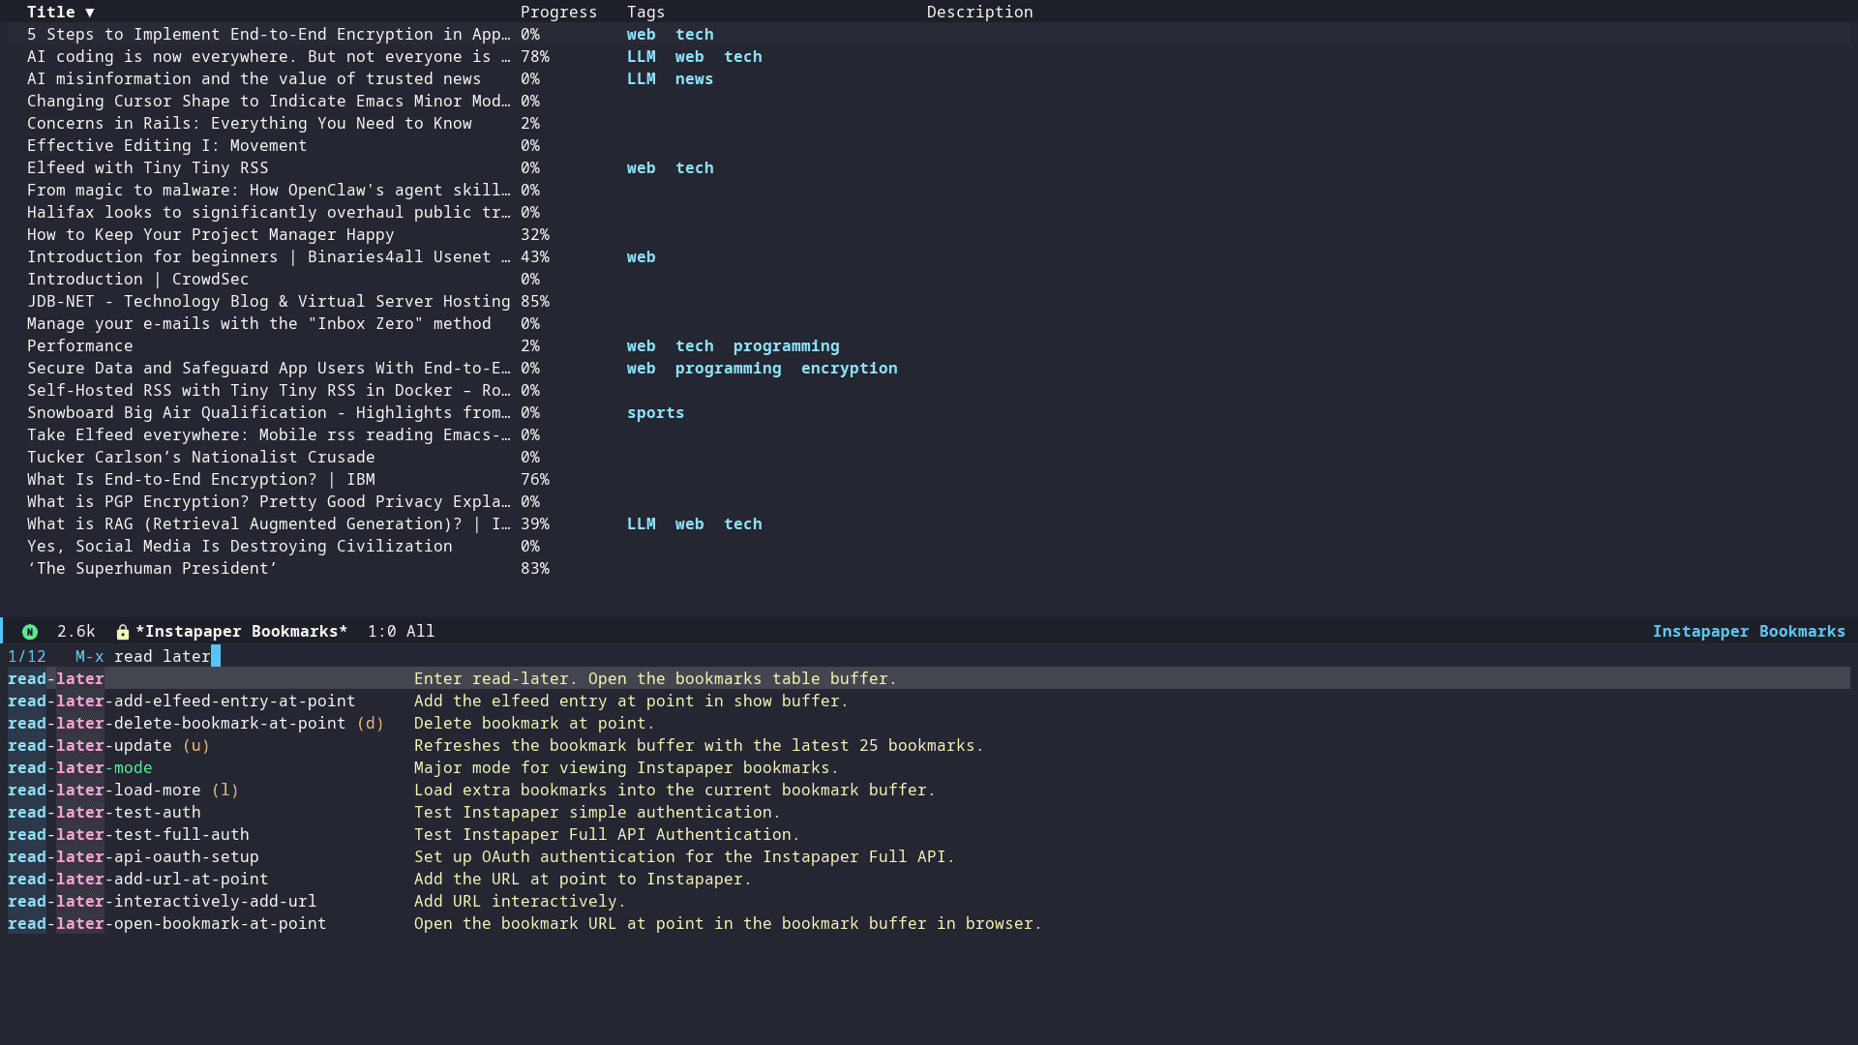The width and height of the screenshot is (1858, 1045).
Task: Open 'What Is End-to-End Encryption? | IBM' bookmark
Action: [201, 480]
